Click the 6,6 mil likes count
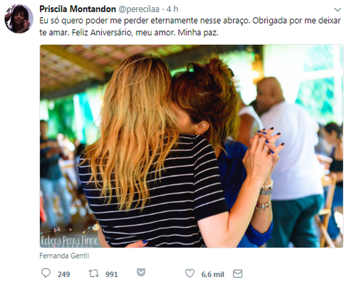Screen dimensions: 347x283 pyautogui.click(x=212, y=274)
